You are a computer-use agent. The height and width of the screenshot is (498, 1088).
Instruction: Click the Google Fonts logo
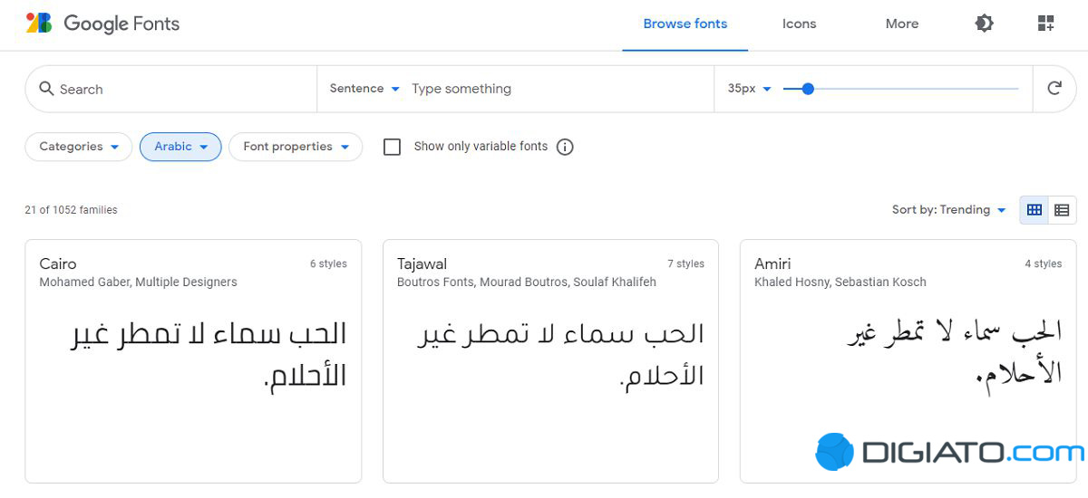click(x=102, y=24)
